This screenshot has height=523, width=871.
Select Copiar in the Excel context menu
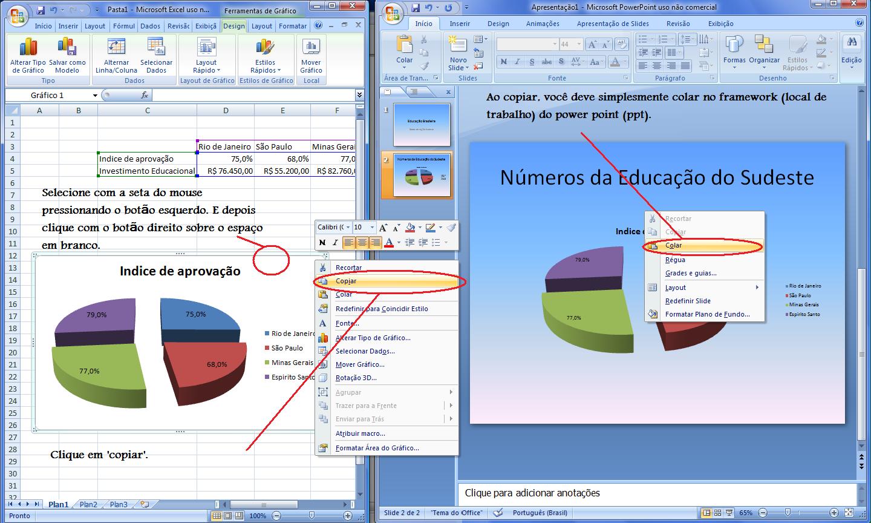click(x=346, y=281)
